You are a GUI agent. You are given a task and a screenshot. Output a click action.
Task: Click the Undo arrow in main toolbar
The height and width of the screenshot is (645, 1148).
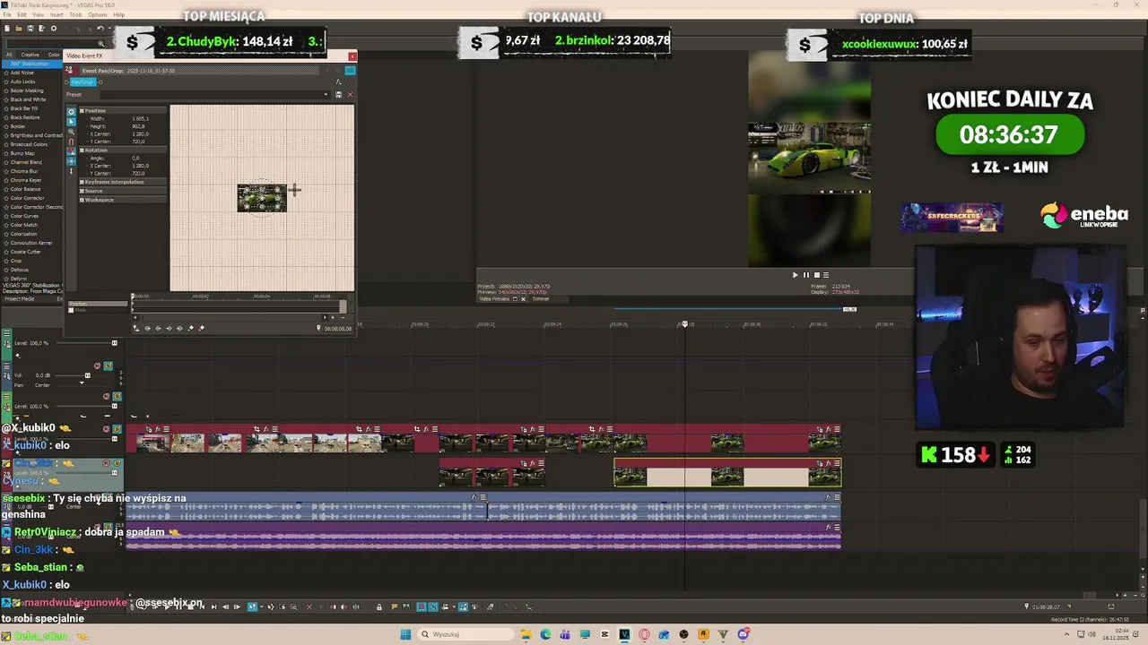(x=100, y=28)
